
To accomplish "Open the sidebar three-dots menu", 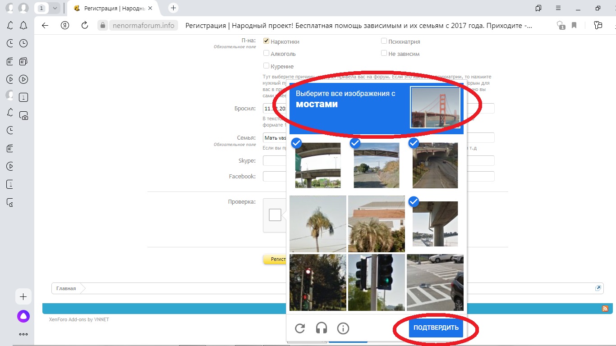I will tap(23, 334).
